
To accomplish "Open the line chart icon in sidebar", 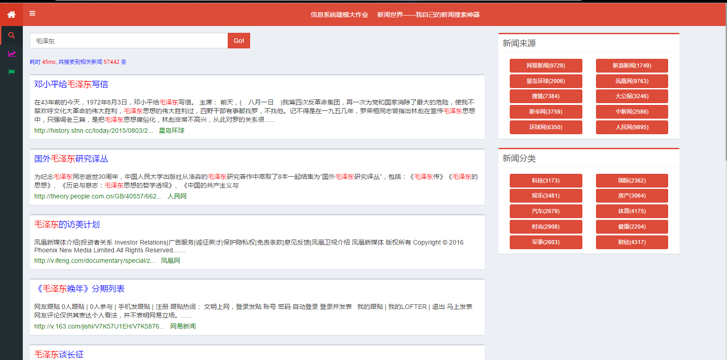I will click(x=11, y=54).
